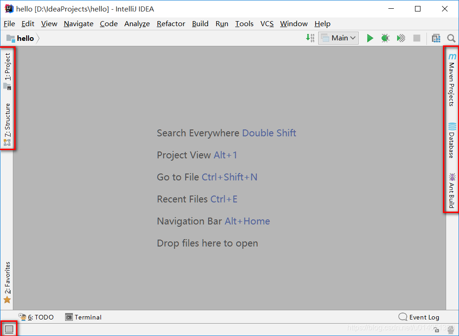Open the VCS menu

267,24
